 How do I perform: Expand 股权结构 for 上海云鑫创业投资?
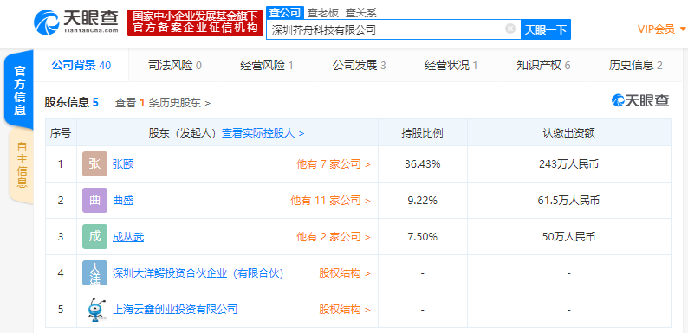pos(345,310)
